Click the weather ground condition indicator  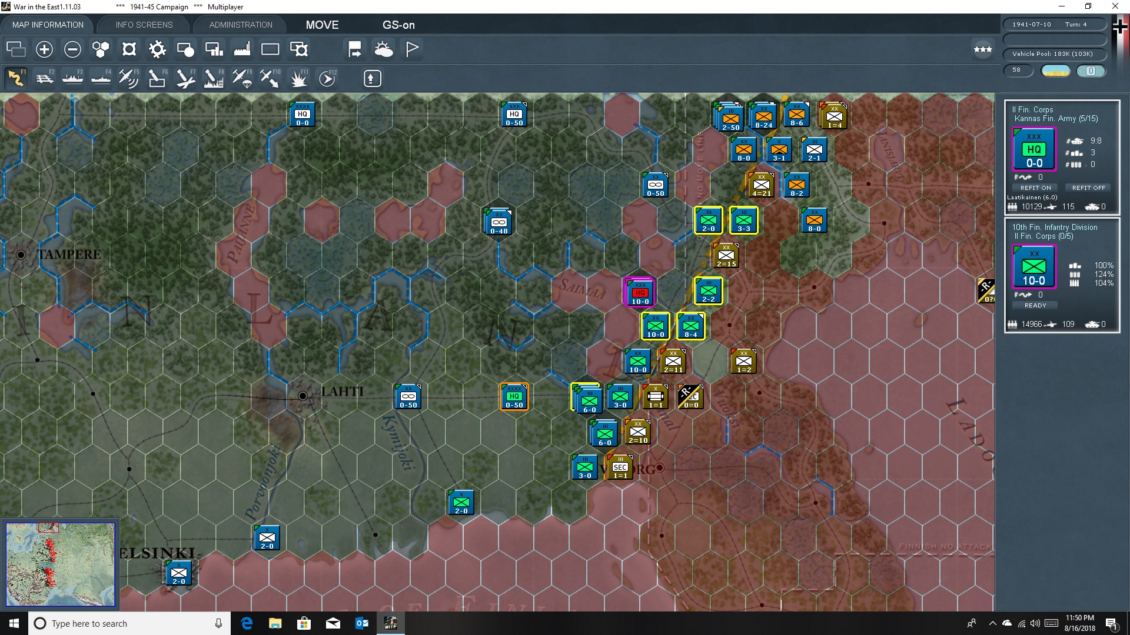(x=1056, y=71)
